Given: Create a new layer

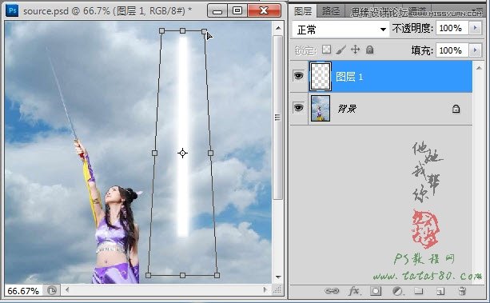Looking at the screenshot, I should coord(440,292).
